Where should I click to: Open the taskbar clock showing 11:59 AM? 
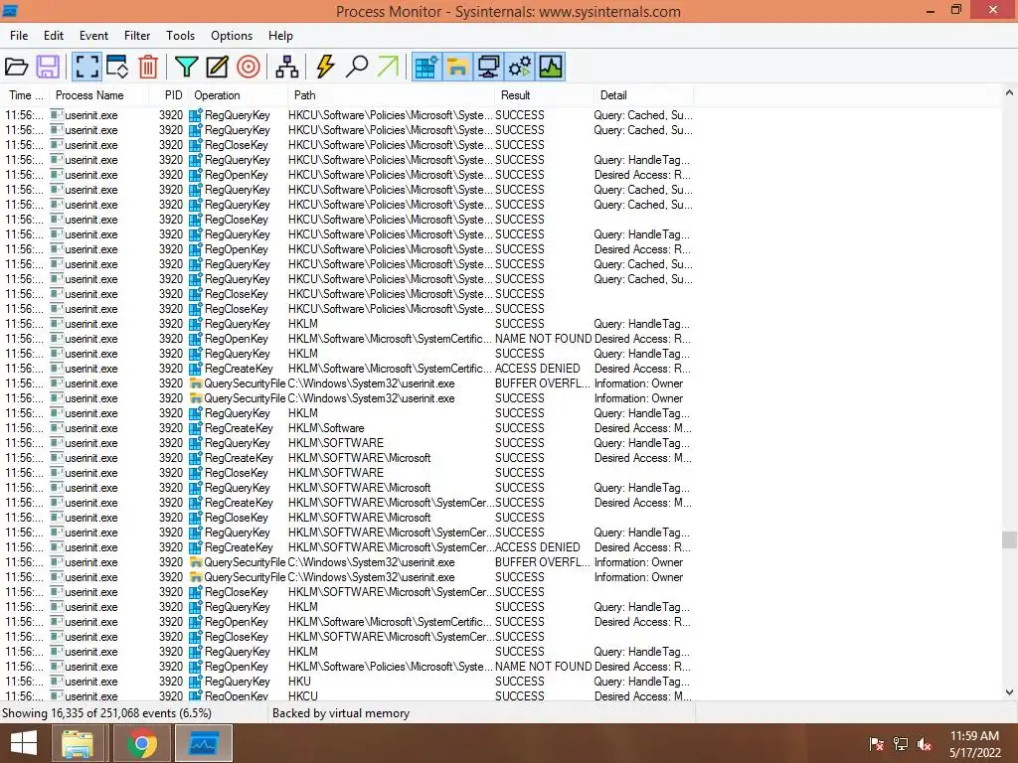tap(974, 743)
